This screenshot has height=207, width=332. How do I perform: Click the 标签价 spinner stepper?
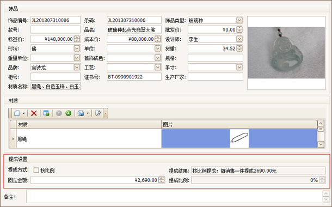point(77,39)
